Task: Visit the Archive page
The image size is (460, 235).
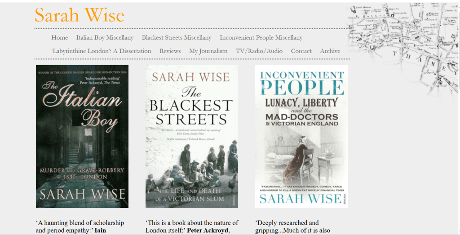Action: [330, 51]
